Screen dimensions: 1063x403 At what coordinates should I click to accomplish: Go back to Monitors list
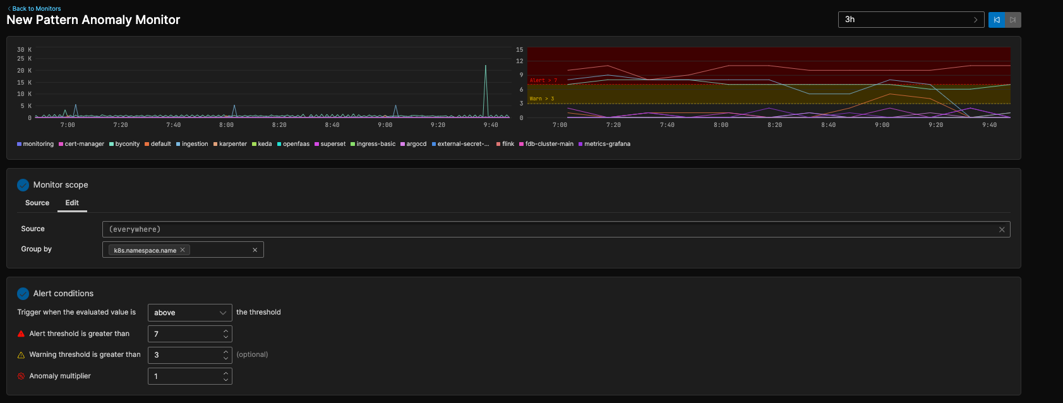(x=35, y=9)
